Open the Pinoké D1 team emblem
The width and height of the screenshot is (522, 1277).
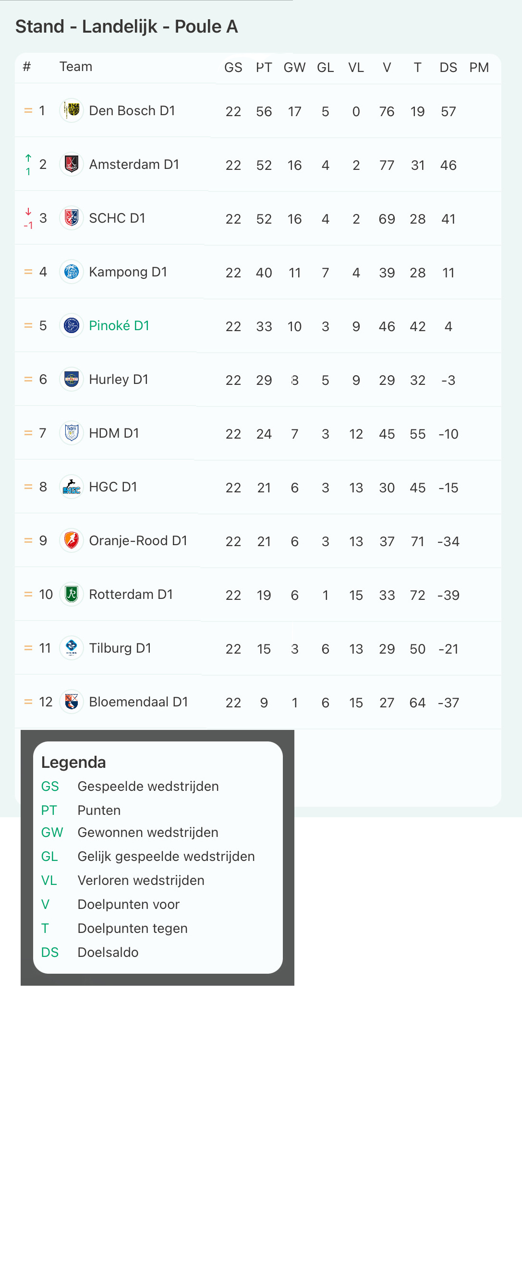(x=72, y=326)
